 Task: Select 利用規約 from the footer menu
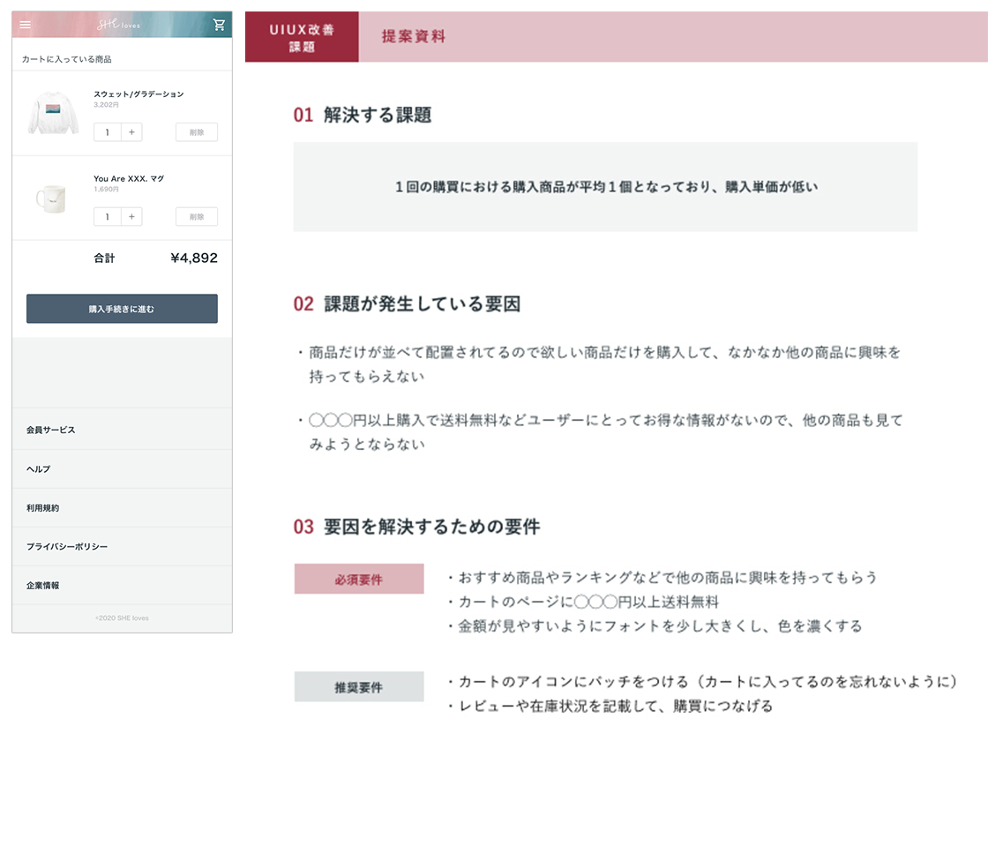(43, 508)
